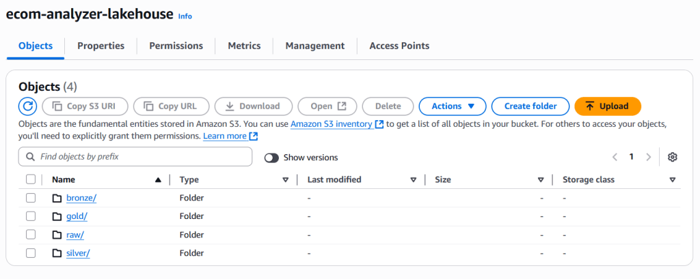
Task: Tick the select-all checkbox in the header
Action: [31, 179]
